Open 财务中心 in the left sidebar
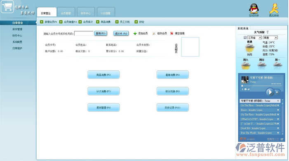 coord(17,36)
